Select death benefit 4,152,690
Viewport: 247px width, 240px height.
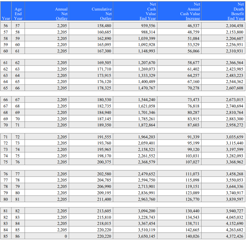pyautogui.click(x=234, y=223)
